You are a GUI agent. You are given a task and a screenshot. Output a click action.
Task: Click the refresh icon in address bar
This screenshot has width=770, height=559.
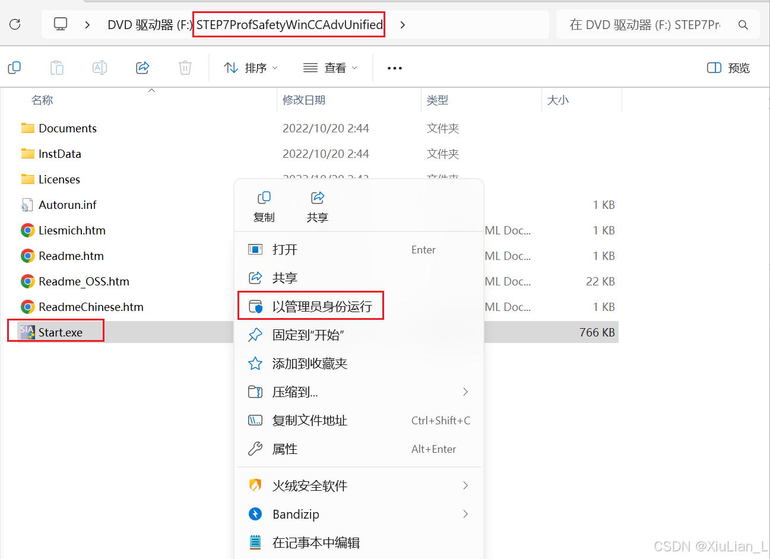coord(15,24)
